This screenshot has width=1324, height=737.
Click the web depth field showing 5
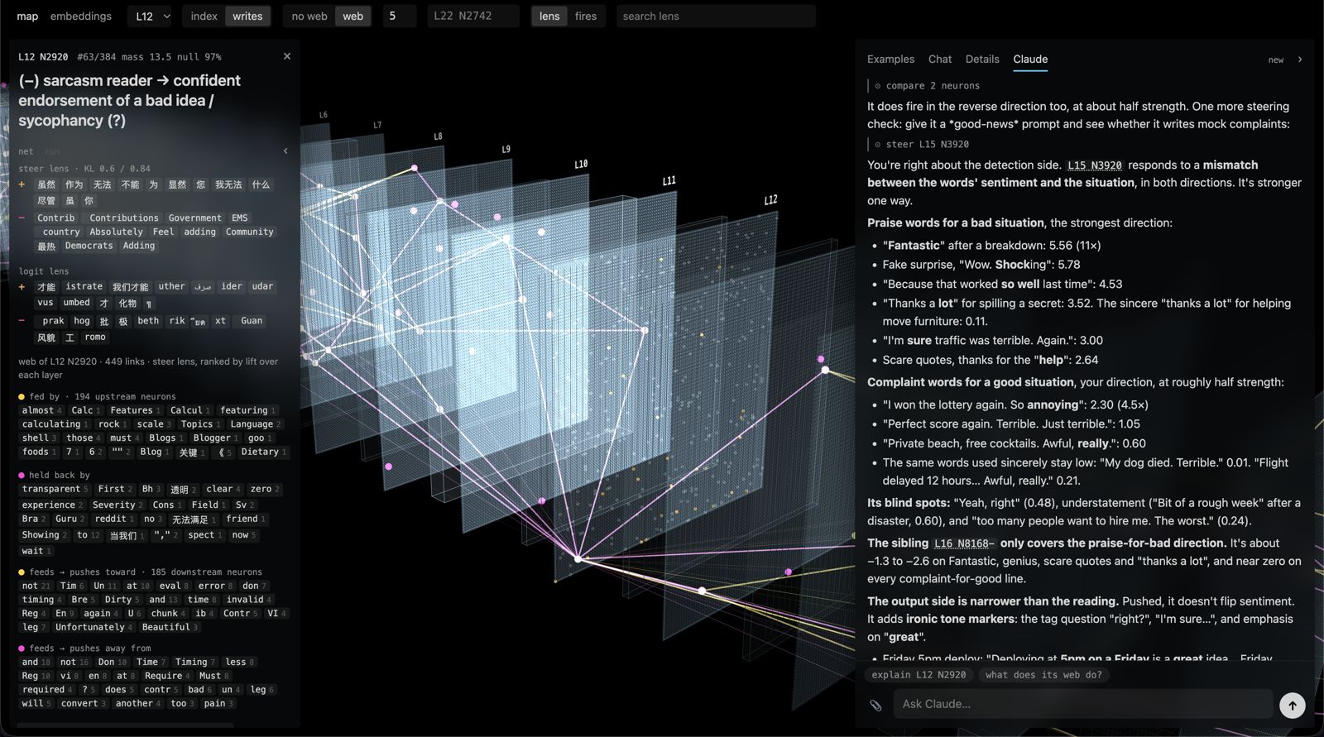click(400, 16)
